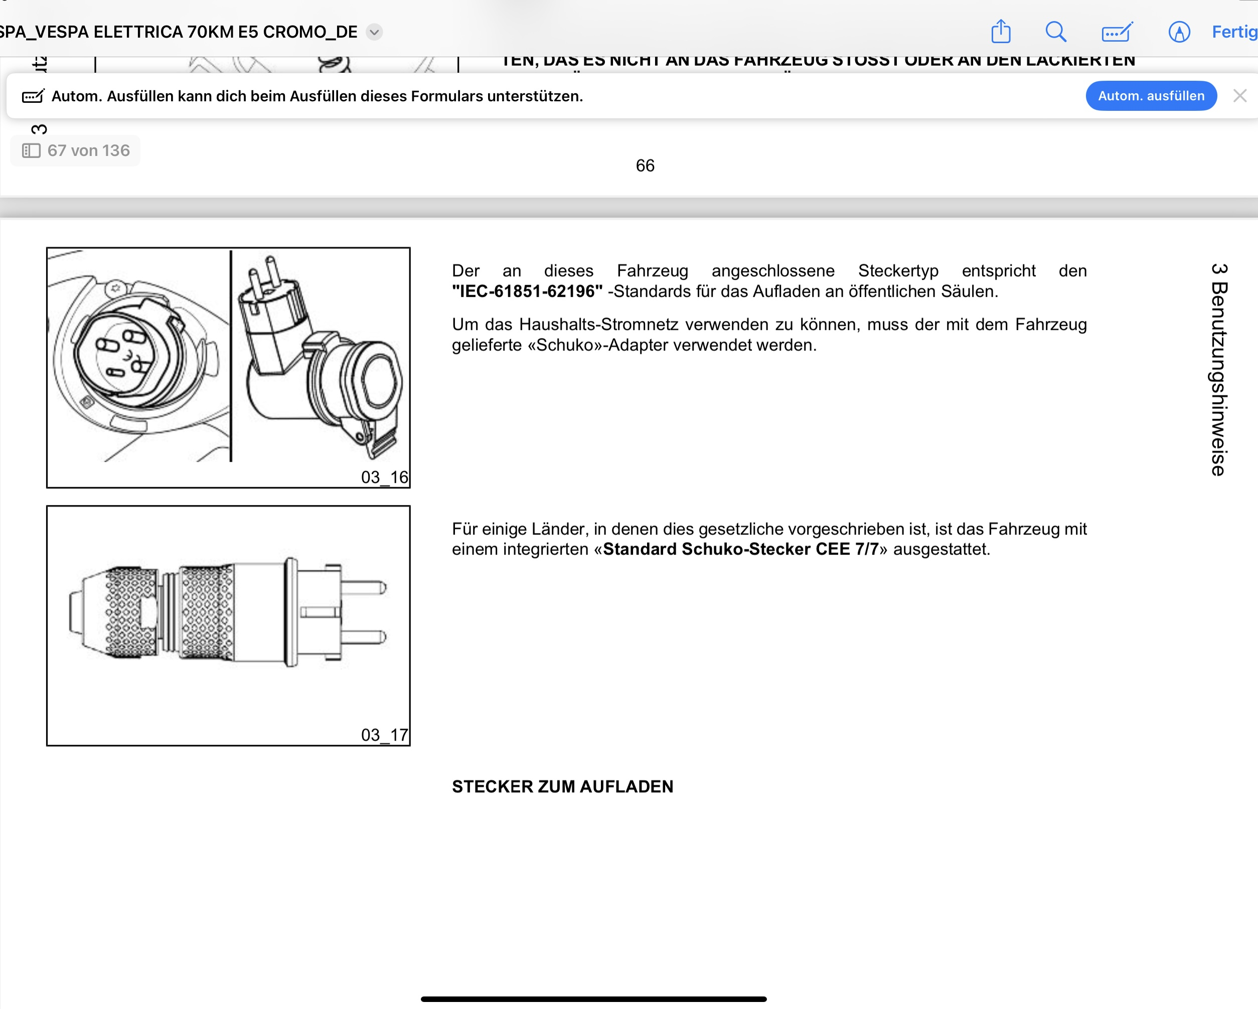Expand the document title chevron
This screenshot has width=1258, height=1009.
click(x=374, y=32)
